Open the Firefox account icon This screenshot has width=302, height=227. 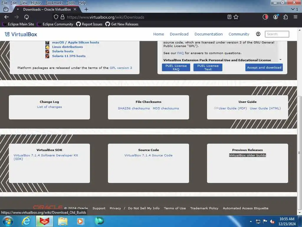(x=276, y=17)
